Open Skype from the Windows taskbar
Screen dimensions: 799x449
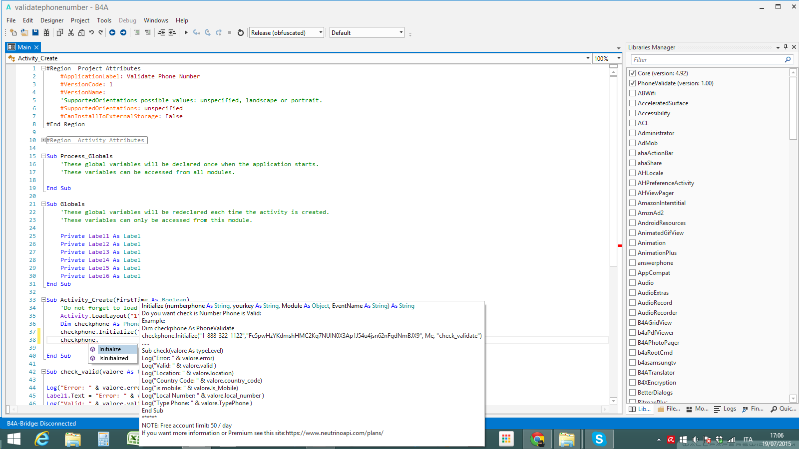coord(598,439)
